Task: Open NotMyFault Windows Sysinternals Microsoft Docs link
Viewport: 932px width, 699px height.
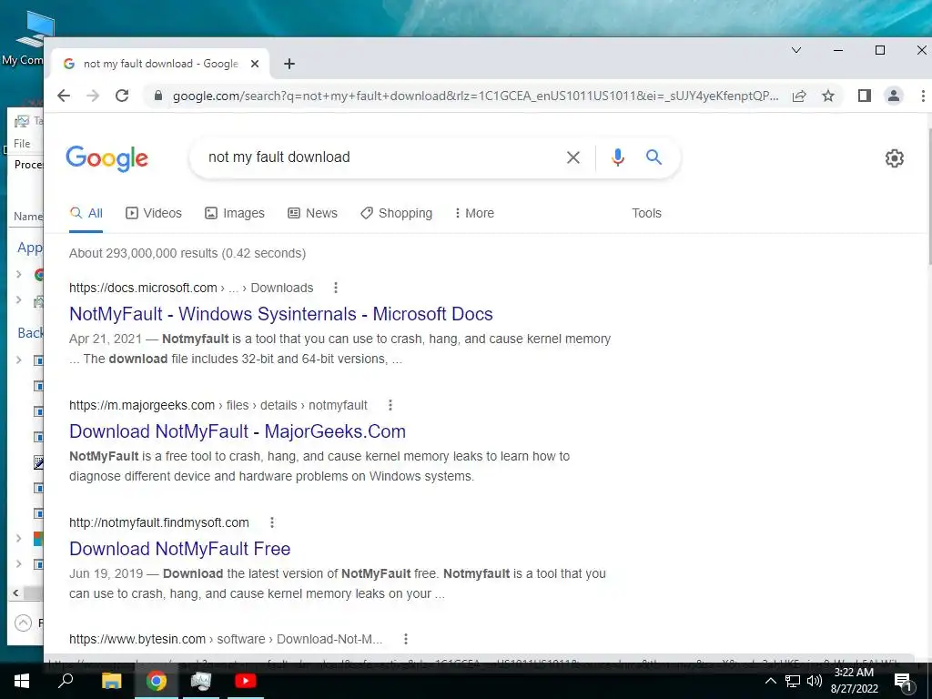Action: 281,314
